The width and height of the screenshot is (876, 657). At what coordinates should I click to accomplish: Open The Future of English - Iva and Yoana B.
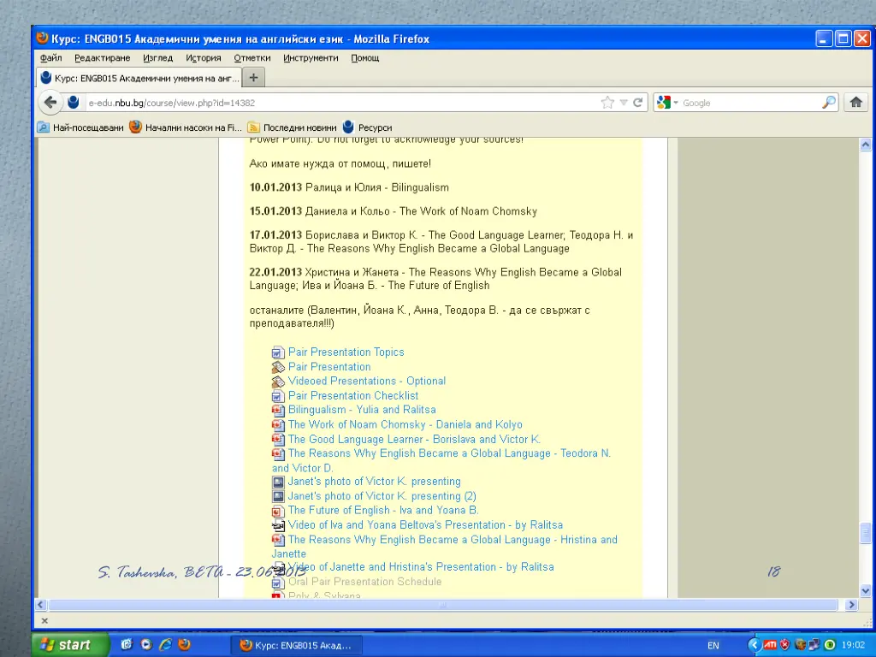tap(383, 510)
